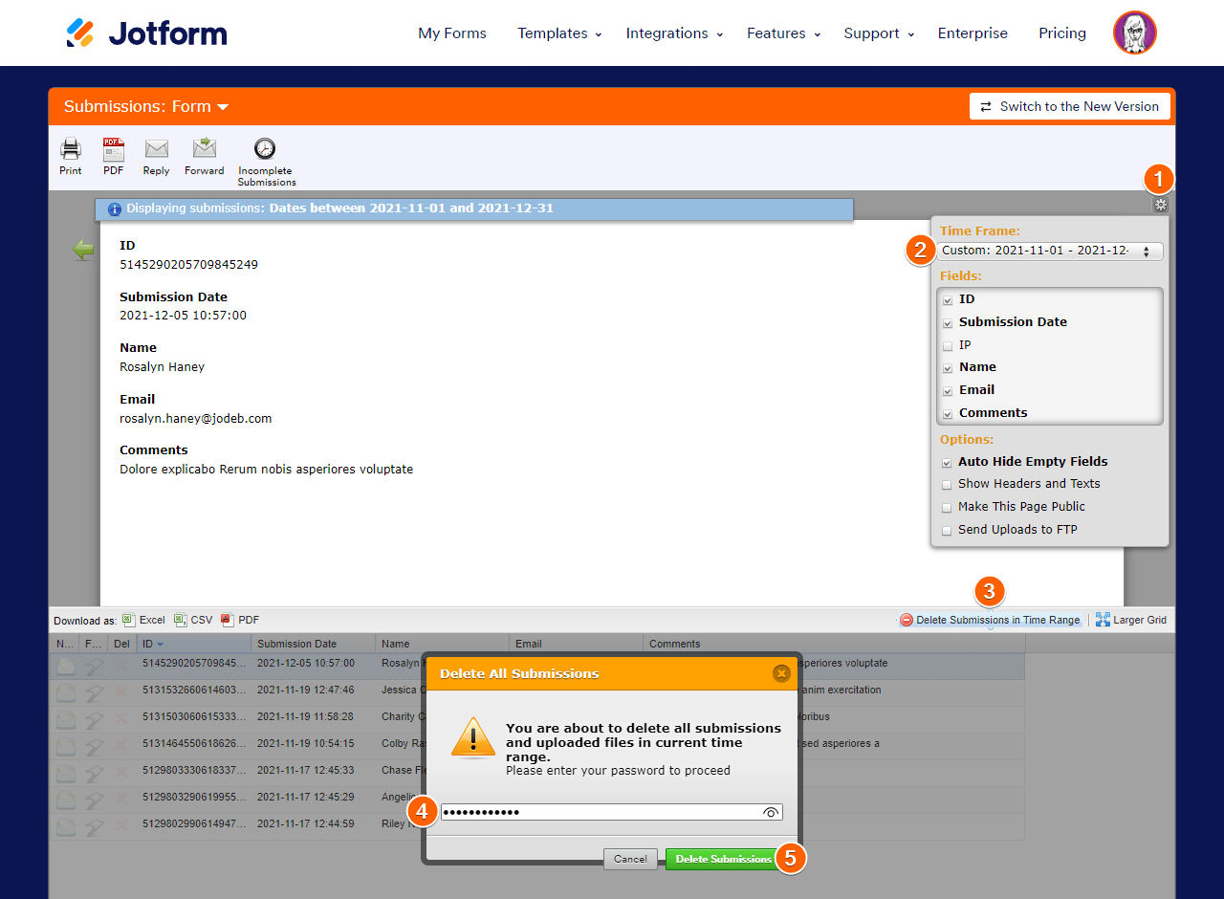Confirm with green Delete Submissions button
The height and width of the screenshot is (899, 1224).
coord(723,859)
